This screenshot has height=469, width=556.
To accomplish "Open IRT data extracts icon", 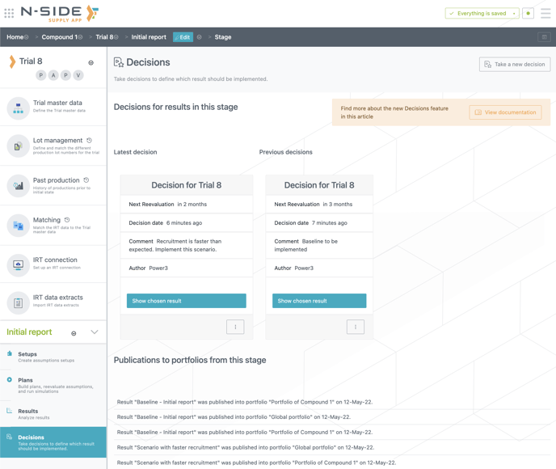I will click(18, 302).
